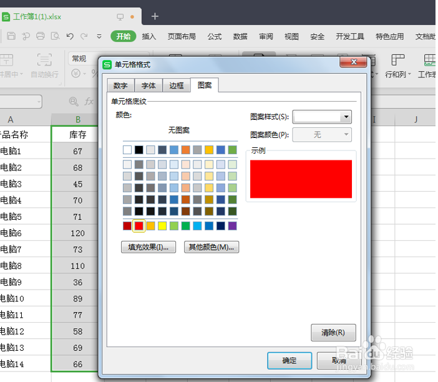Click the format painter icon beside save

[26, 36]
